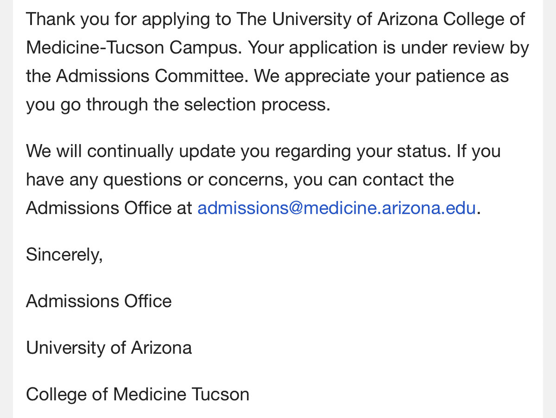
Task: Click the gray margin right of message
Action: (550, 209)
